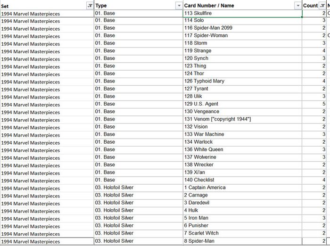Image resolution: width=330 pixels, height=246 pixels.
Task: Click cell '117 Spider-Woman'
Action: (242, 35)
